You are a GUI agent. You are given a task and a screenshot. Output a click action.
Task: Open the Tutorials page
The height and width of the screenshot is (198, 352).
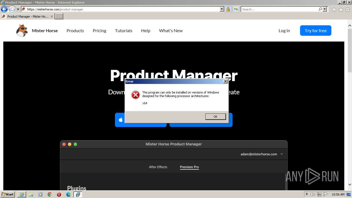point(123,31)
